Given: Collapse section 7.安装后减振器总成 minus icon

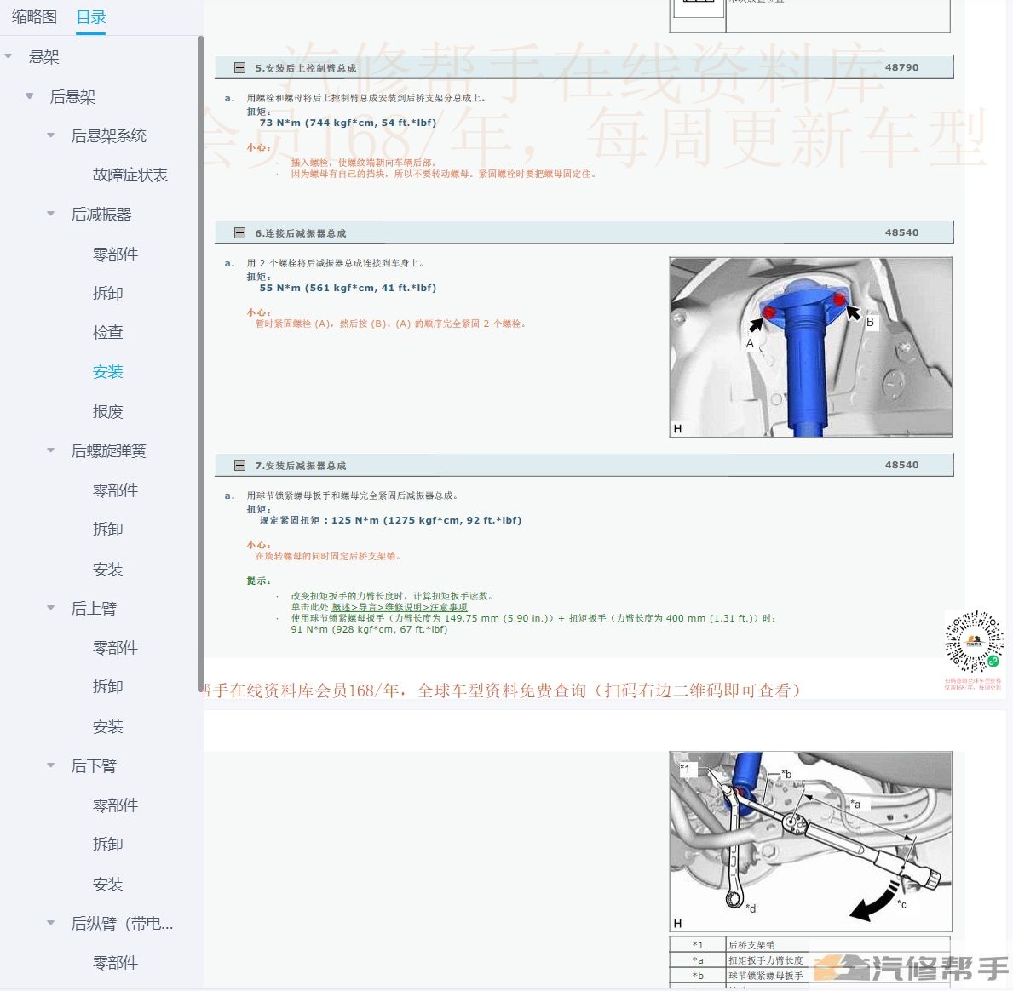Looking at the screenshot, I should (239, 466).
